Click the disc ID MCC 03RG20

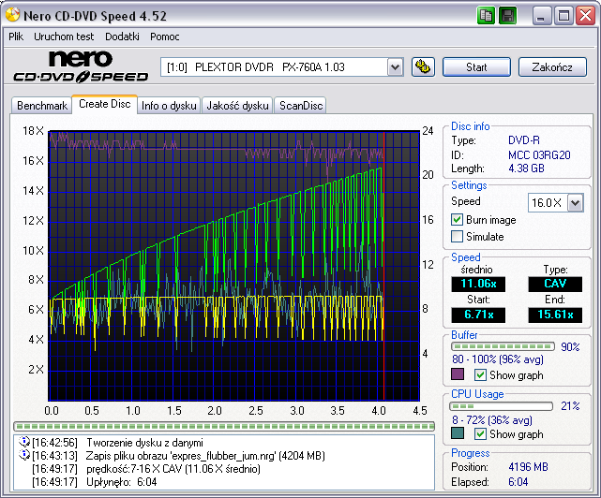point(539,155)
